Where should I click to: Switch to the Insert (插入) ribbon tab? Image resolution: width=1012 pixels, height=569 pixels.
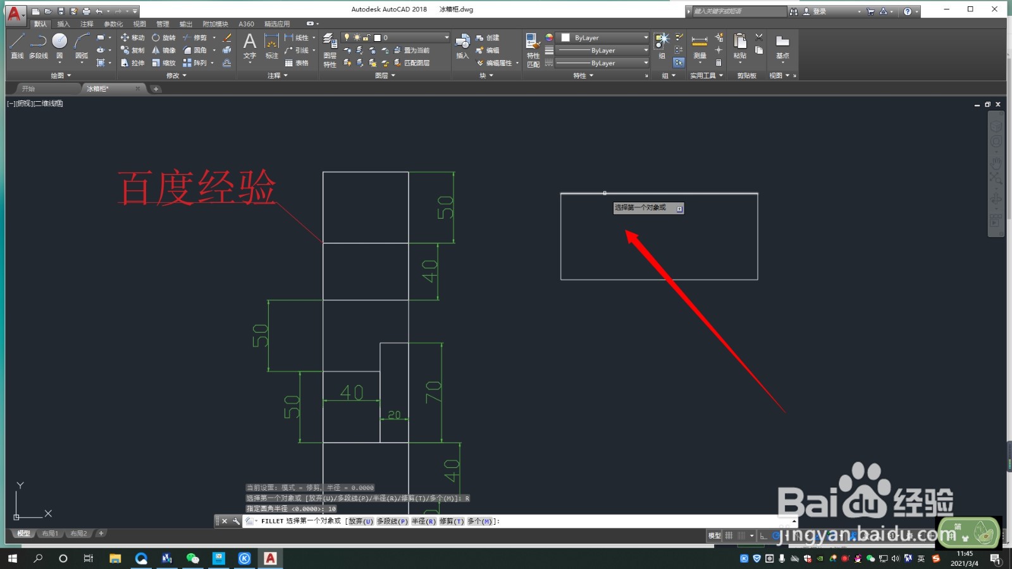(x=63, y=24)
